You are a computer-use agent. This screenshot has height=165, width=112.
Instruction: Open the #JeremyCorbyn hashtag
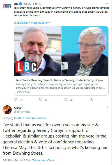tap(40, 23)
